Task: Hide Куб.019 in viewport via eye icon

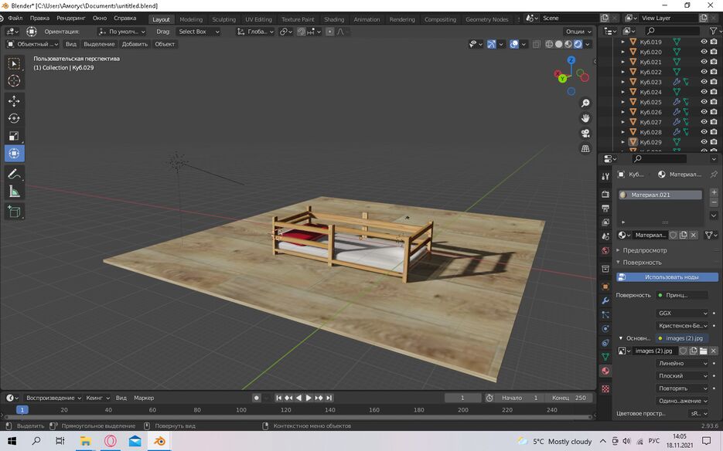Action: pyautogui.click(x=704, y=42)
